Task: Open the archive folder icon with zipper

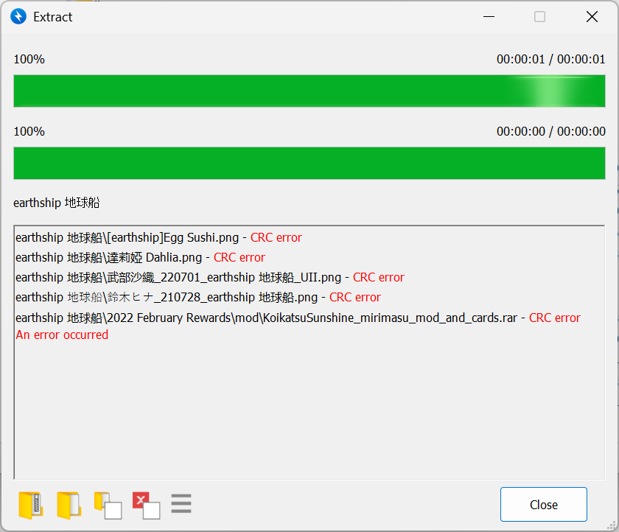Action: 31,505
